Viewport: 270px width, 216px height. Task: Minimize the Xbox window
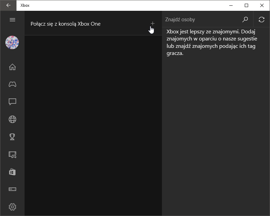tap(231, 5)
